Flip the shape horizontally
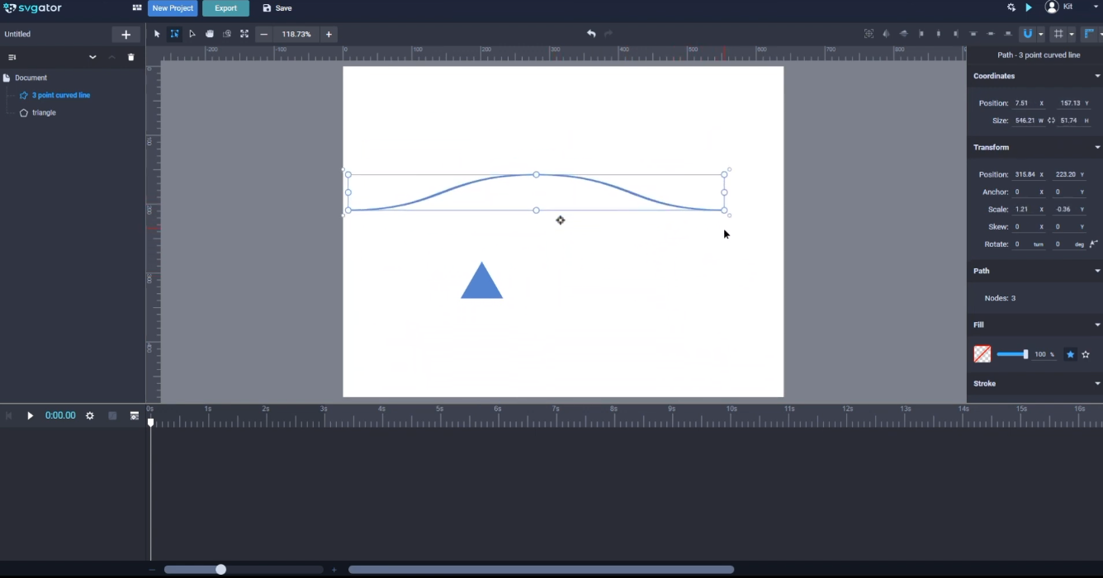The height and width of the screenshot is (578, 1103). click(886, 34)
